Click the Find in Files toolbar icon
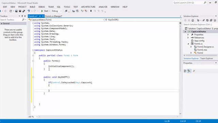 pos(66,11)
